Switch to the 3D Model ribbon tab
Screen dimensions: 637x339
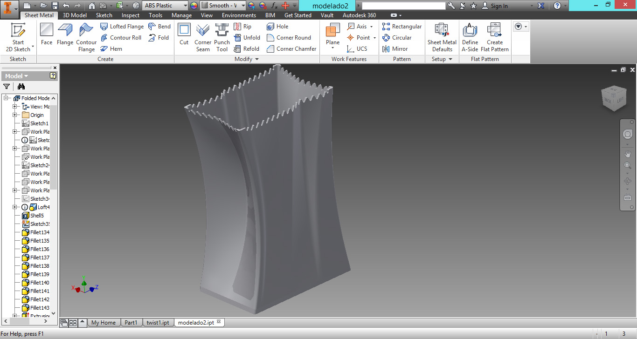[x=75, y=15]
